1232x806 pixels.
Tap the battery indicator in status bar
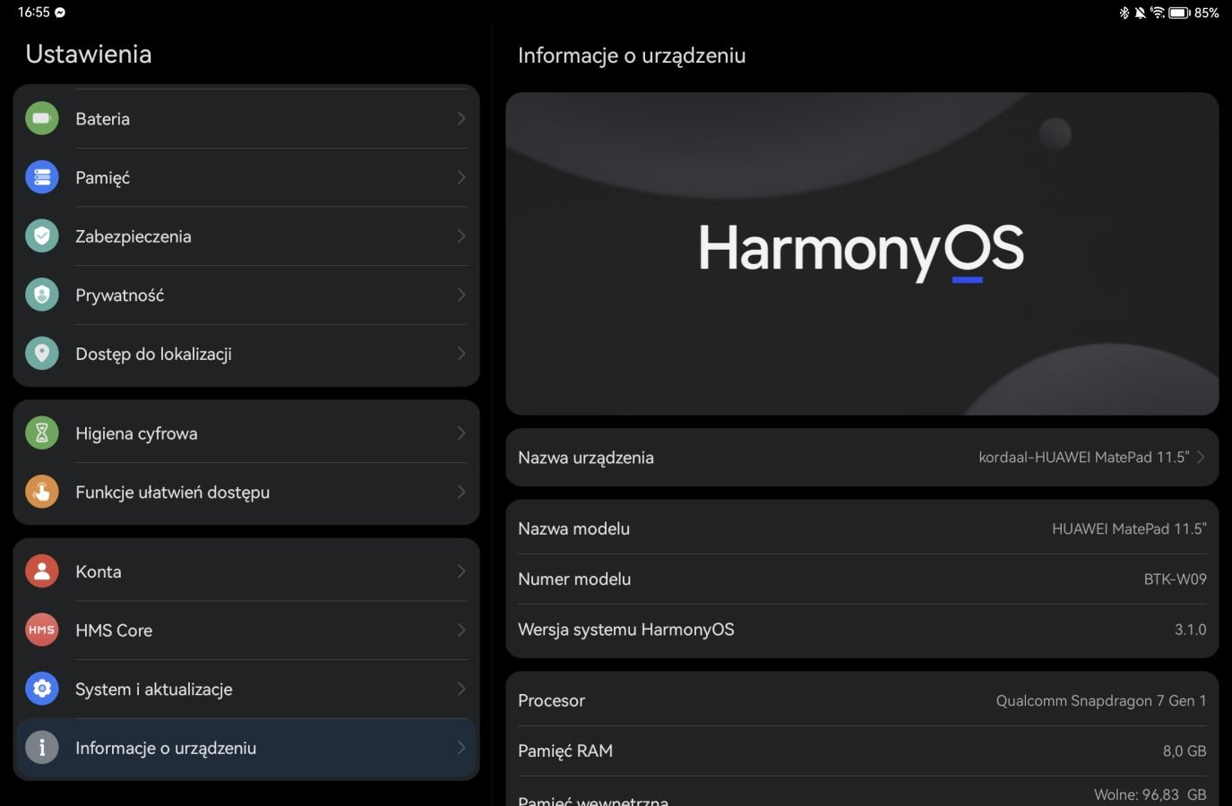1179,13
